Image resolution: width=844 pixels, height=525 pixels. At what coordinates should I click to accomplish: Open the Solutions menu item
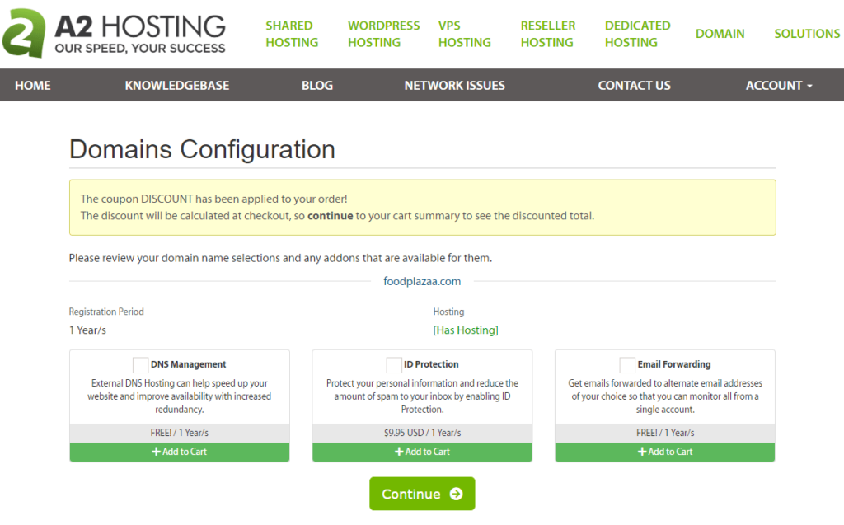coord(807,34)
